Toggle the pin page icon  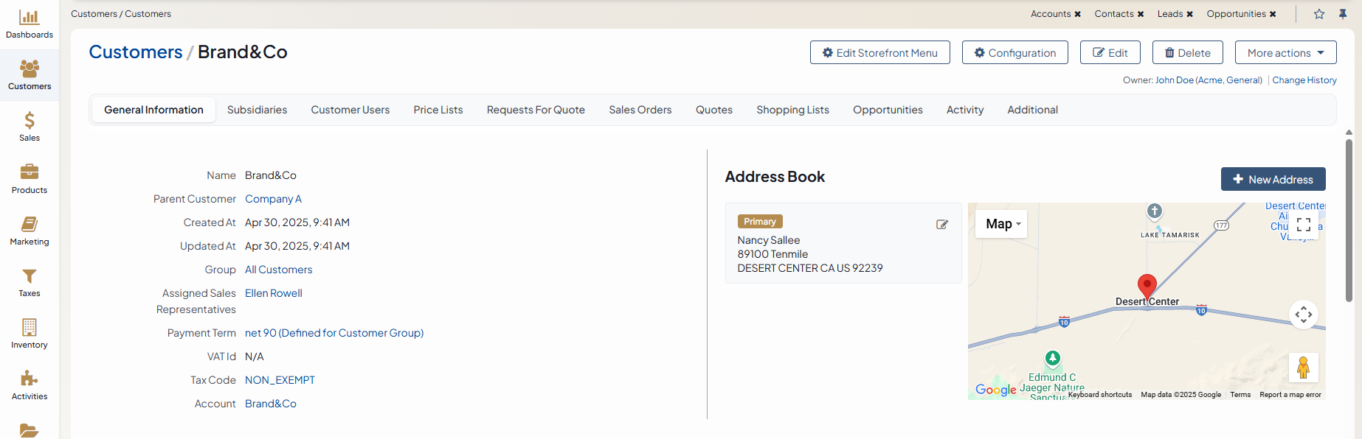(x=1343, y=14)
